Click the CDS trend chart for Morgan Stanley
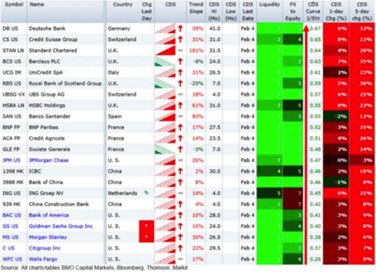Image resolution: width=376 pixels, height=272 pixels. [x=166, y=237]
